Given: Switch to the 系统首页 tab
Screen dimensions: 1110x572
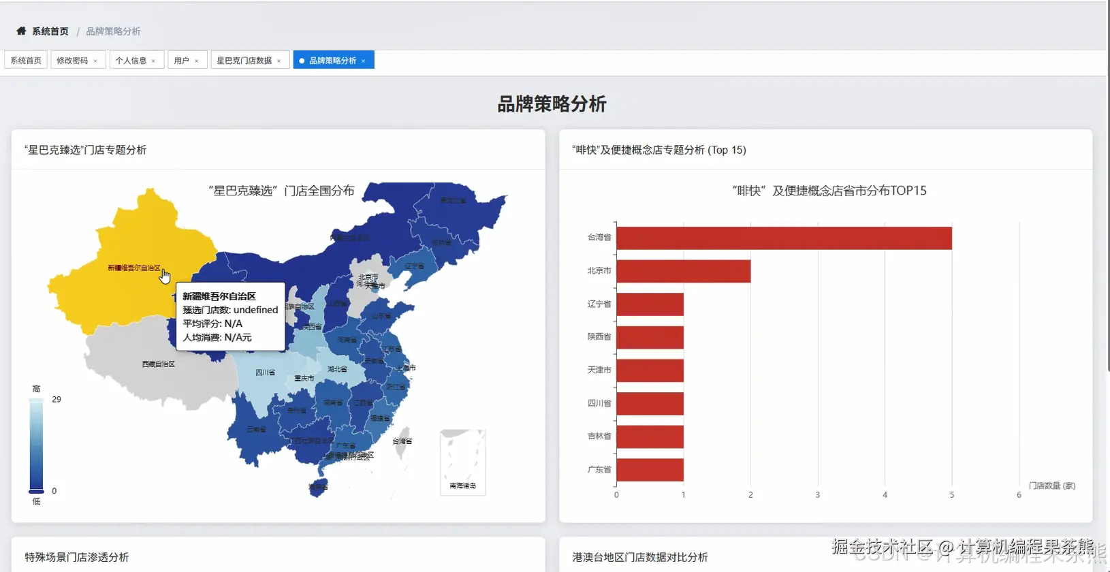Looking at the screenshot, I should [26, 61].
